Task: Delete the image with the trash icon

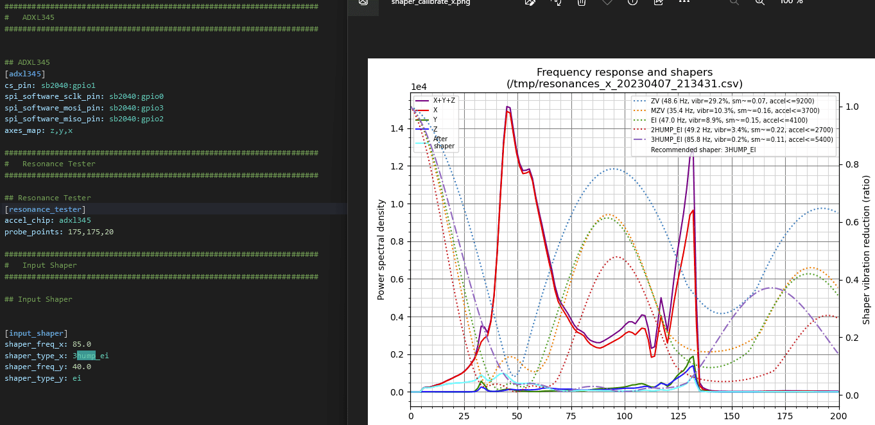Action: [582, 2]
